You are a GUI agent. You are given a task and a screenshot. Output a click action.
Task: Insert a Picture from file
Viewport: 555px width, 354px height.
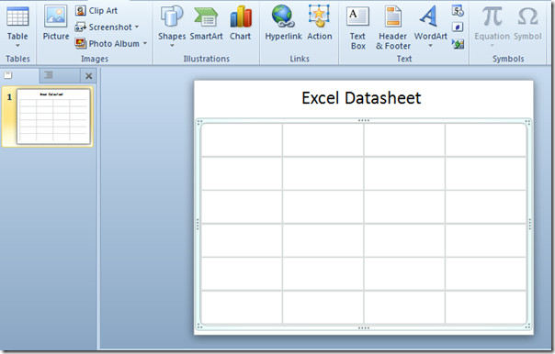coord(55,23)
